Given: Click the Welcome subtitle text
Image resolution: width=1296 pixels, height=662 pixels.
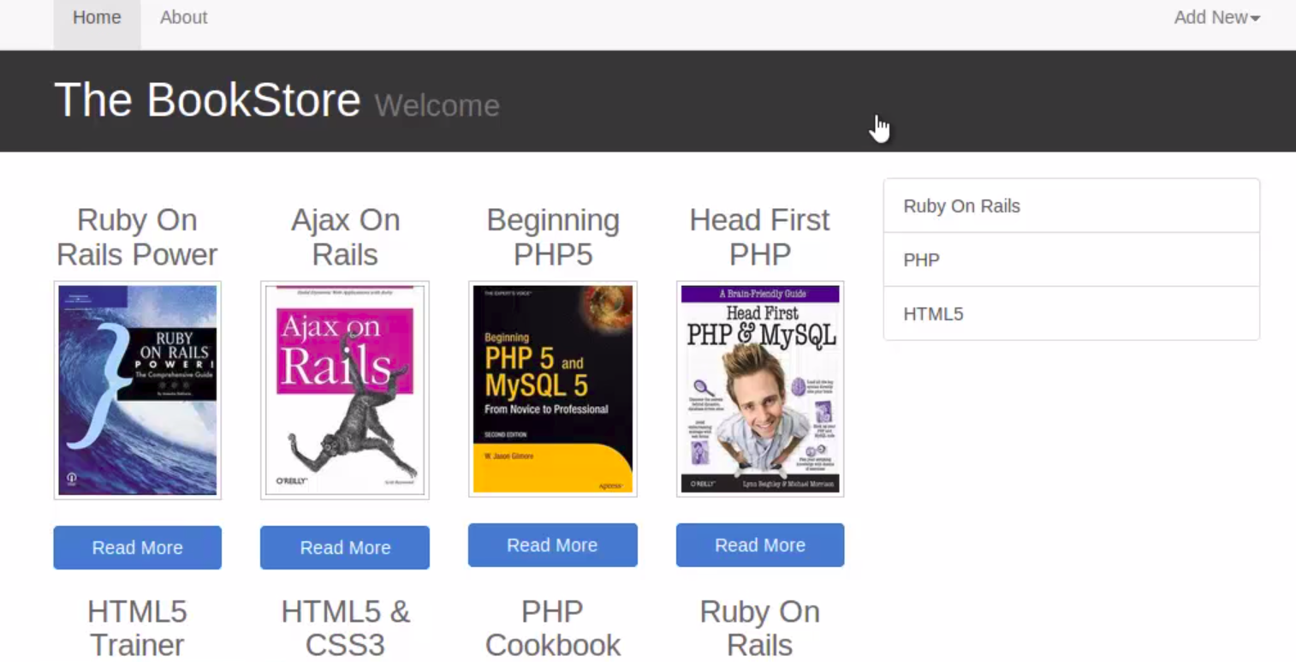Looking at the screenshot, I should [x=437, y=105].
